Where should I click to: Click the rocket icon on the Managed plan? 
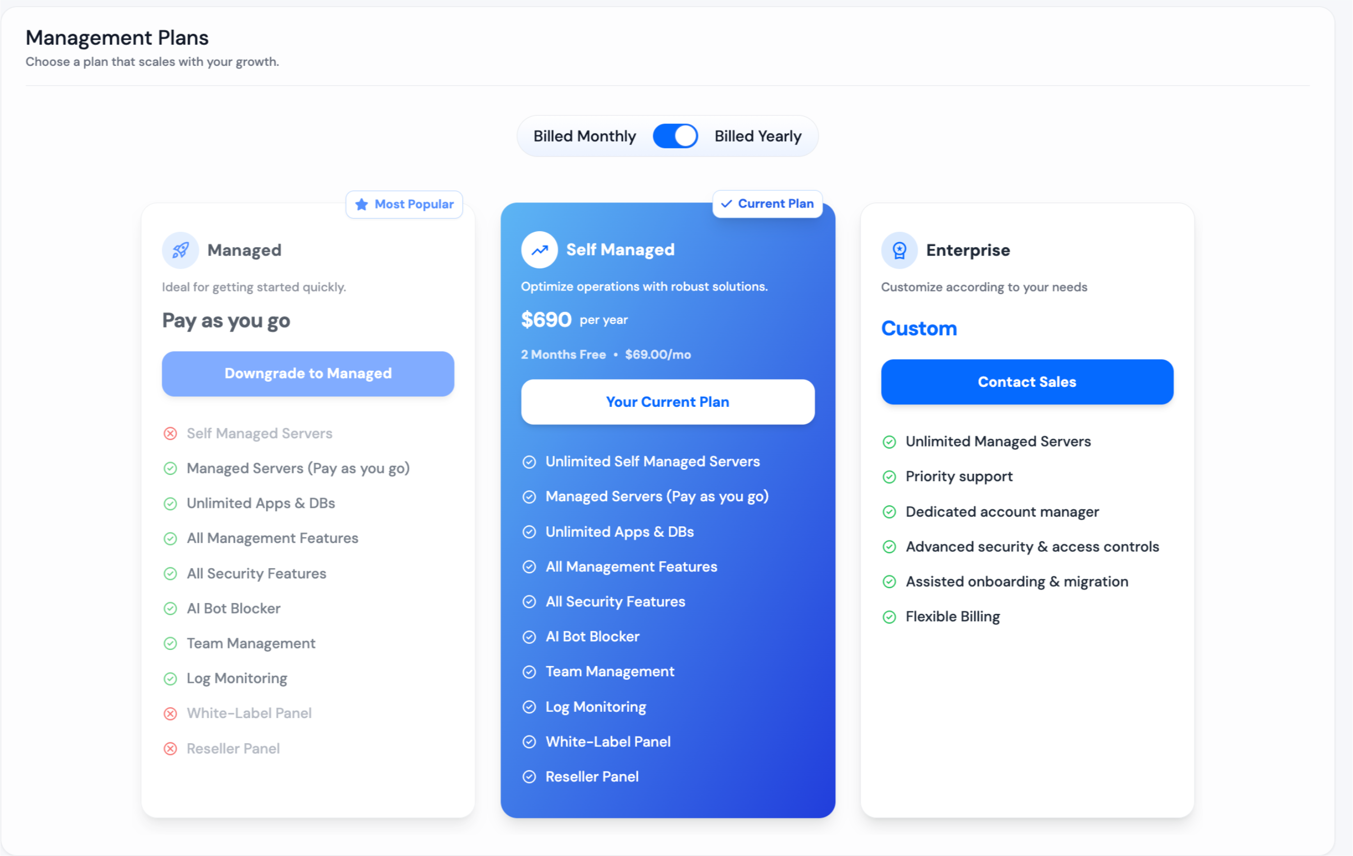(x=180, y=249)
